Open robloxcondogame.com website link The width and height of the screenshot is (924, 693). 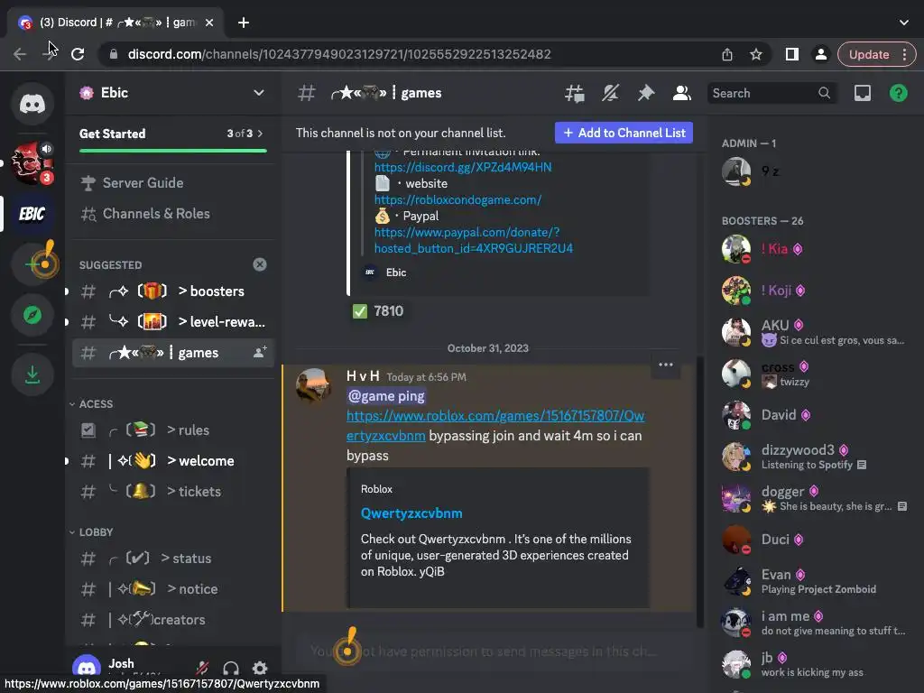tap(457, 199)
